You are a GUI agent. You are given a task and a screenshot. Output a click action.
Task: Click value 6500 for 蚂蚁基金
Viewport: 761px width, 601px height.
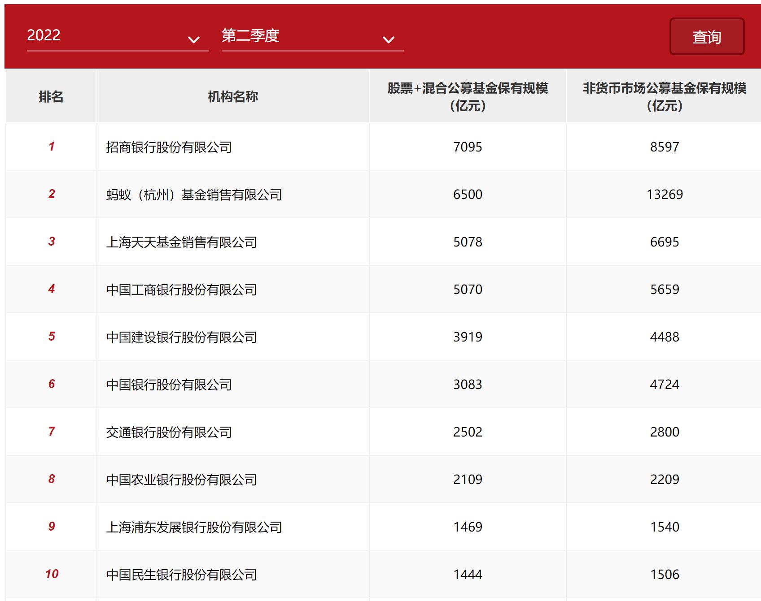[468, 195]
